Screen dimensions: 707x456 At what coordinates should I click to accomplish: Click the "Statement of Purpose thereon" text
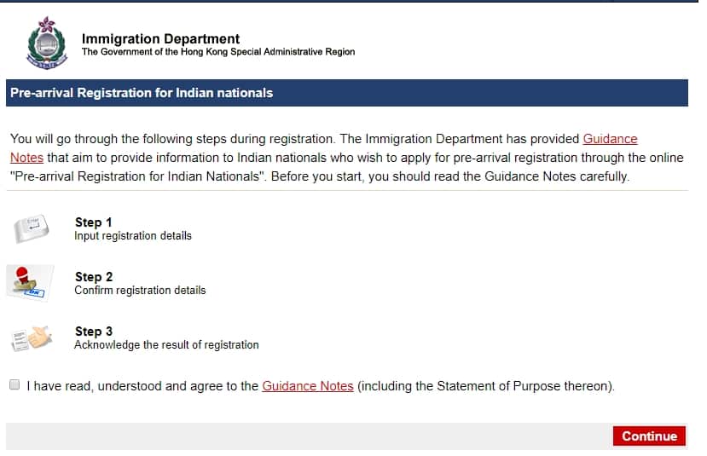tap(512, 386)
